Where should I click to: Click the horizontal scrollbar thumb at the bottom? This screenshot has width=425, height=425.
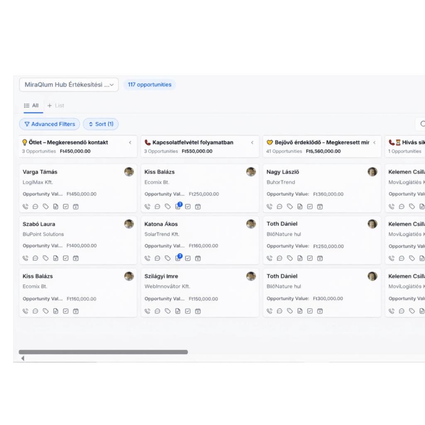point(103,352)
